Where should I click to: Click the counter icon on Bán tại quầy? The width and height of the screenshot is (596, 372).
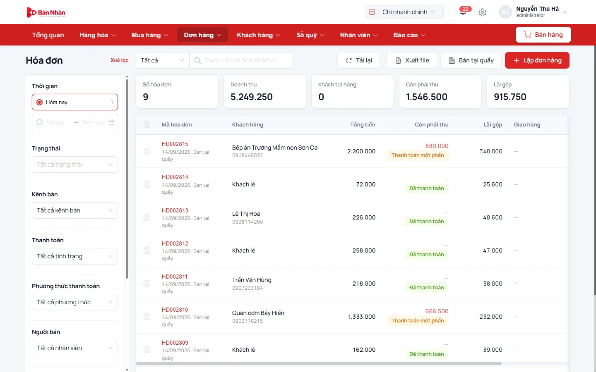click(452, 60)
